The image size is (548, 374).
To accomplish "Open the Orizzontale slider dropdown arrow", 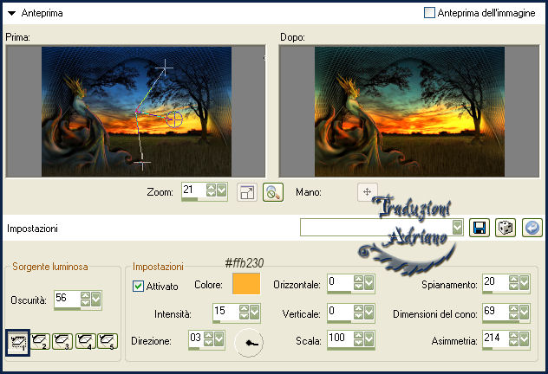I will click(369, 282).
